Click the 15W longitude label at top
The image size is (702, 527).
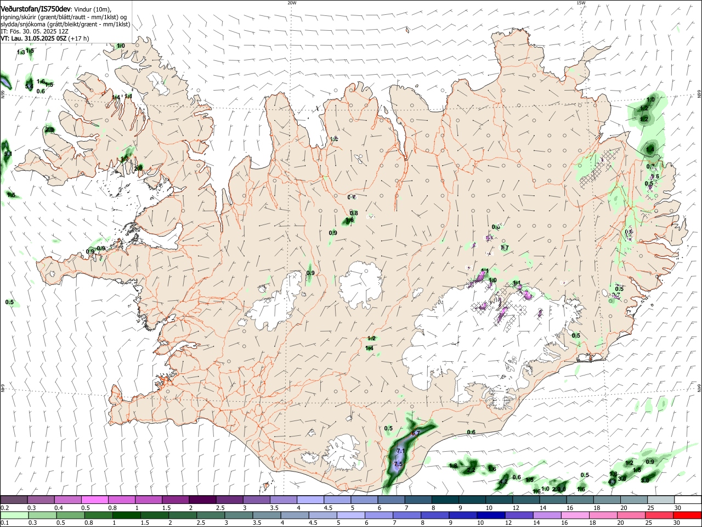click(581, 3)
